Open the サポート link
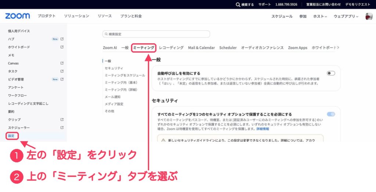The image size is (376, 192). 264,4
